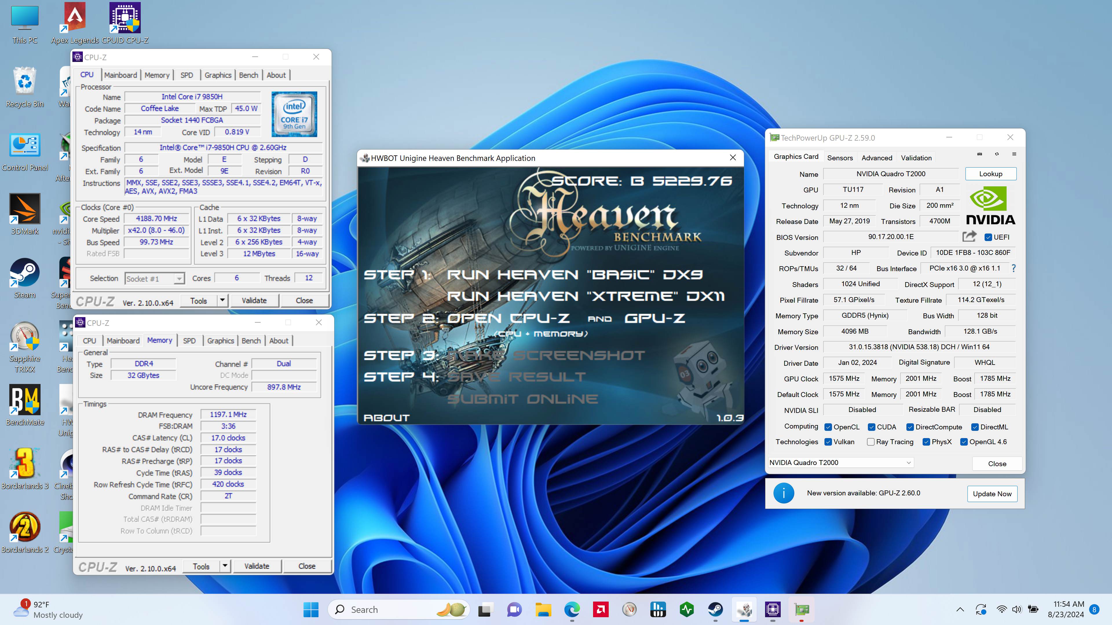Image resolution: width=1112 pixels, height=625 pixels.
Task: Toggle UEFI checkbox in GPU-Z
Action: (988, 237)
